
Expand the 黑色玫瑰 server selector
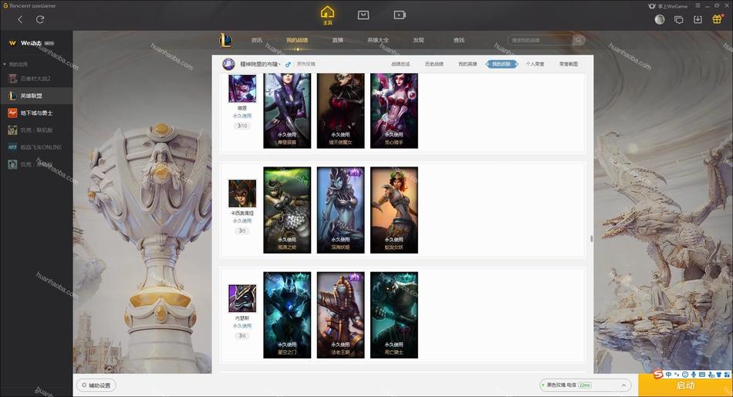tap(586, 385)
